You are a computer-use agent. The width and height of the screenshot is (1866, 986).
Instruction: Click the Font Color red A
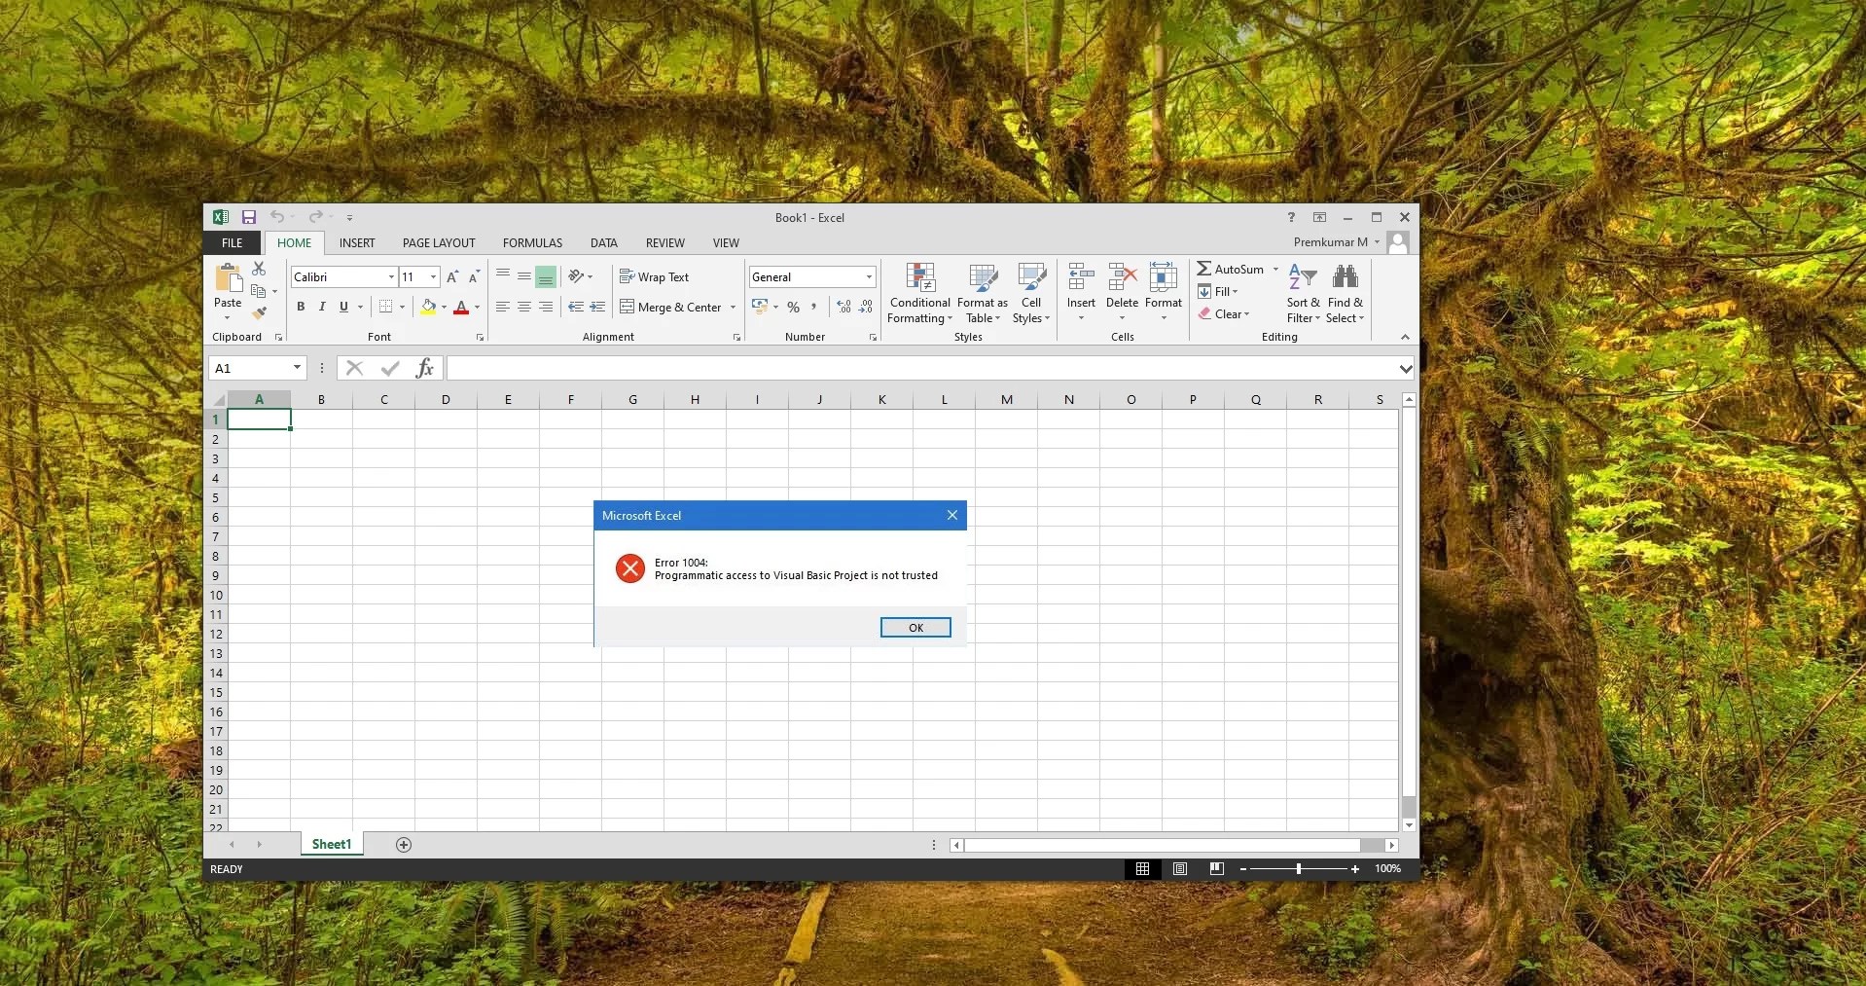[x=461, y=307]
